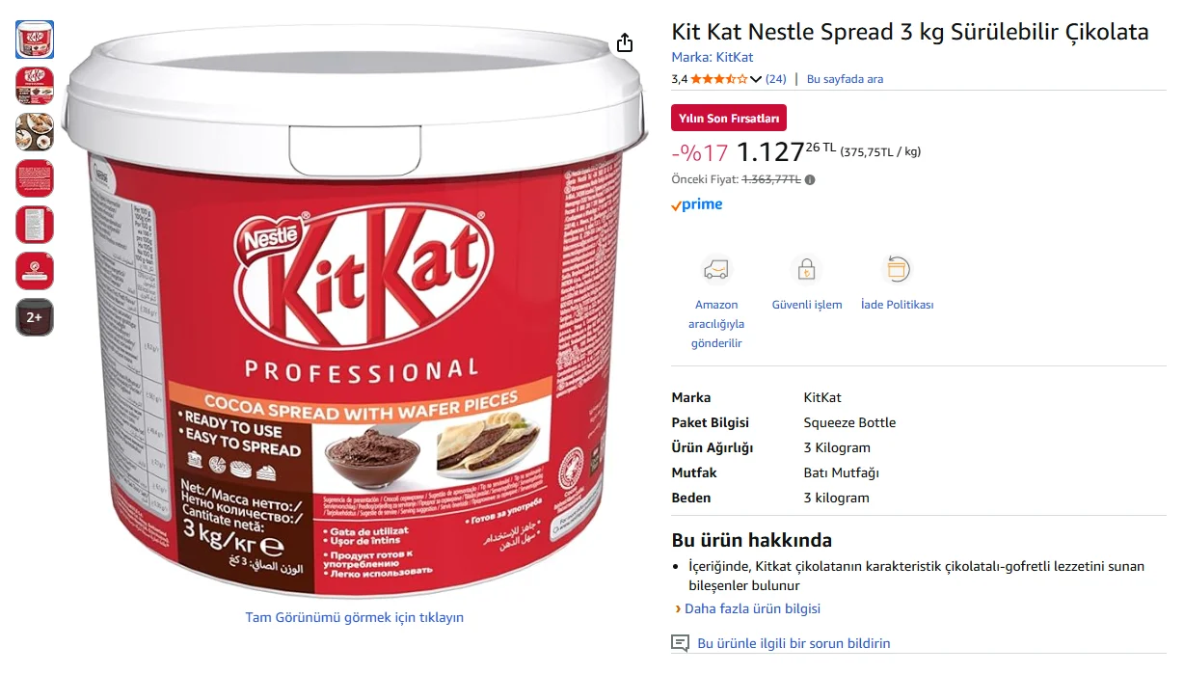Expand the rating breakdown chevron
This screenshot has width=1184, height=674.
point(756,79)
